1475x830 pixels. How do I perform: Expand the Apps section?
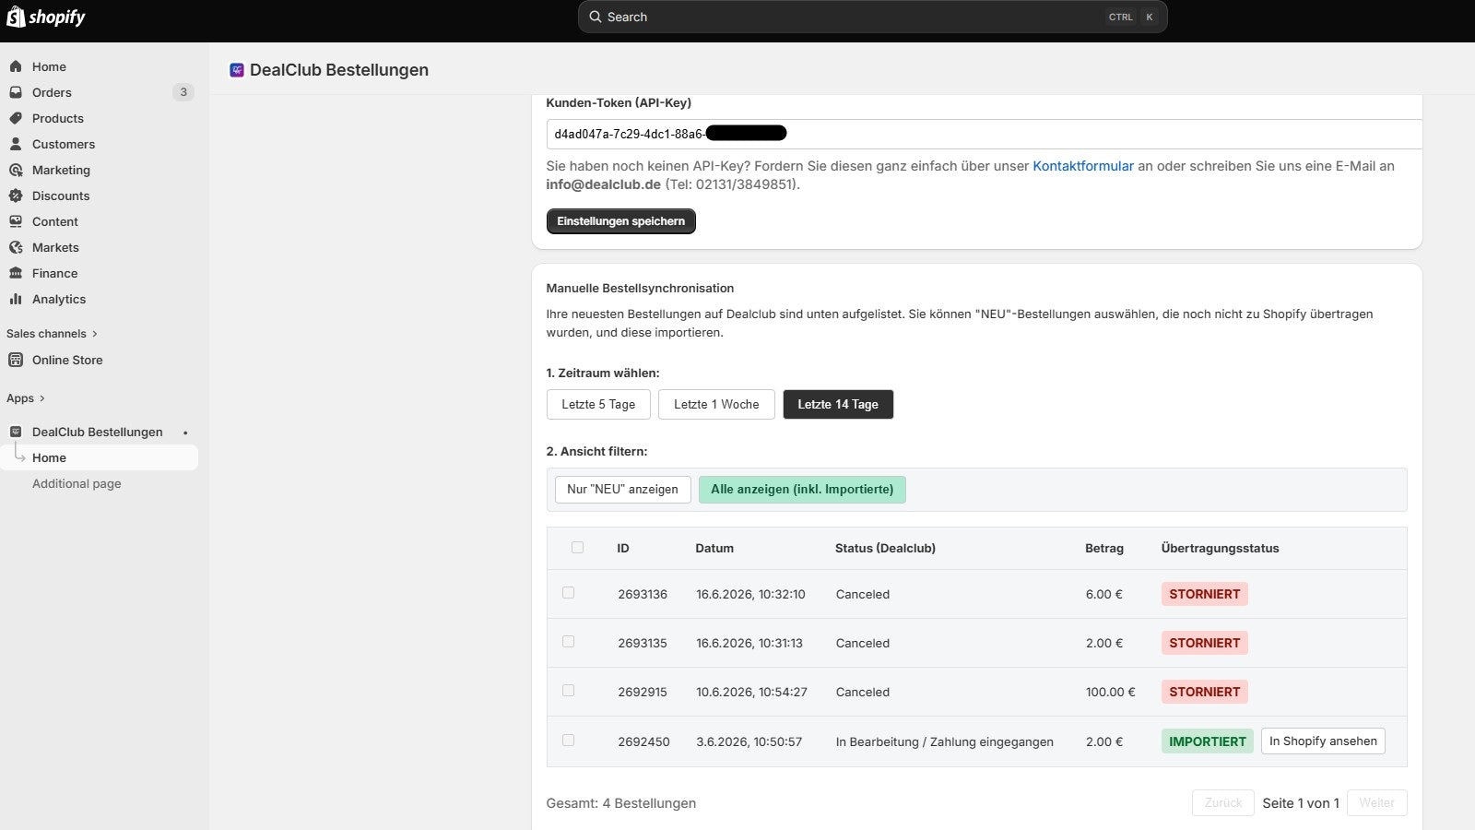[x=26, y=398]
